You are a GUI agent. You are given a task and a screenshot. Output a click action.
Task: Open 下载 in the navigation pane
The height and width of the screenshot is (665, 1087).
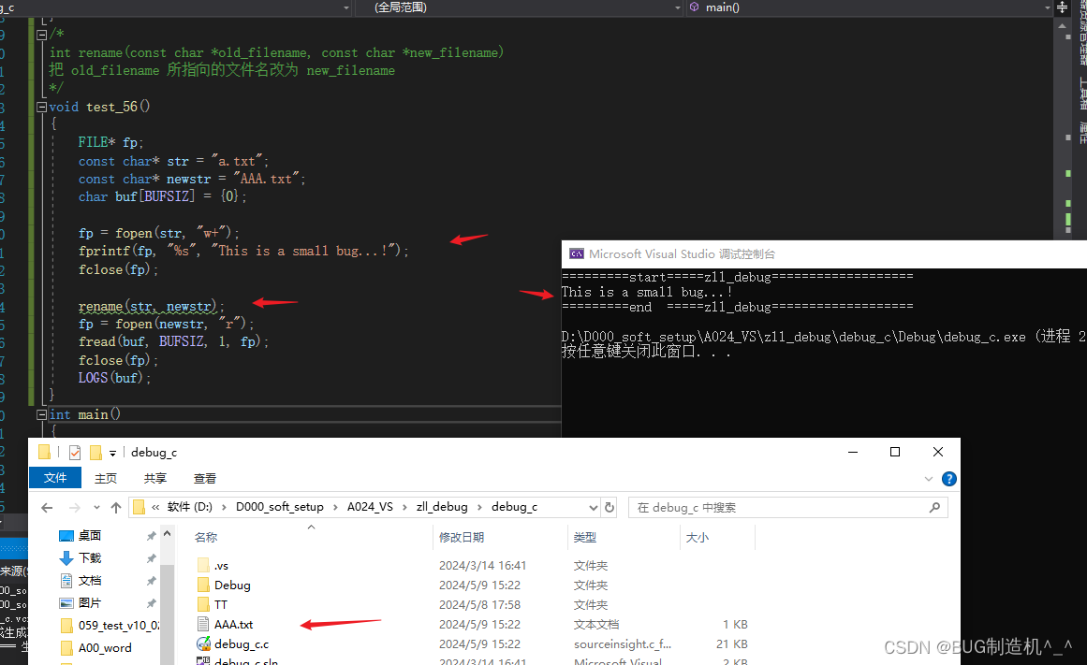(x=90, y=558)
